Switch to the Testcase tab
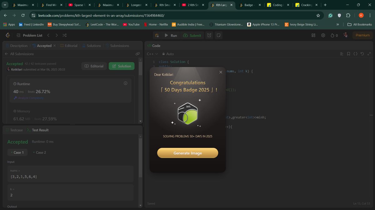The image size is (375, 210). [14, 130]
